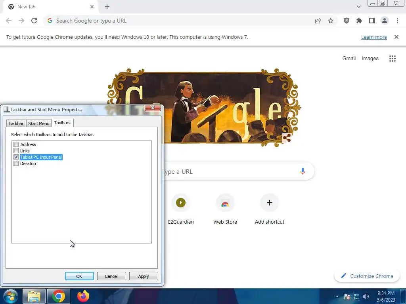This screenshot has height=304, width=406.
Task: Click OK in Taskbar Properties
Action: (79, 276)
